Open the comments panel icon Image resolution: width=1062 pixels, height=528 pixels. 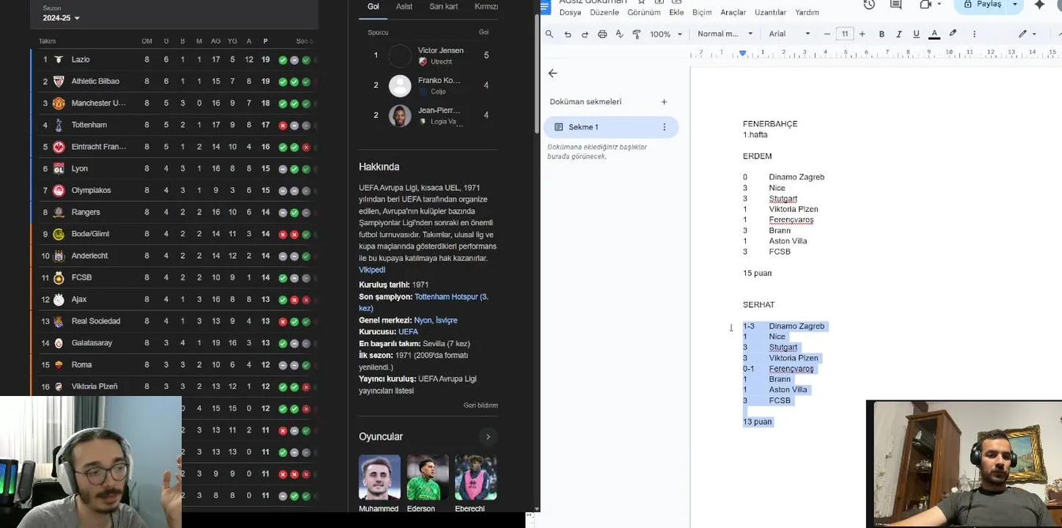point(896,4)
